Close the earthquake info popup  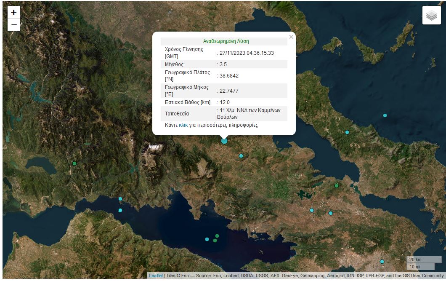tap(291, 37)
